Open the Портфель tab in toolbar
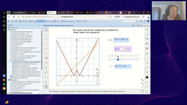 tap(41, 21)
